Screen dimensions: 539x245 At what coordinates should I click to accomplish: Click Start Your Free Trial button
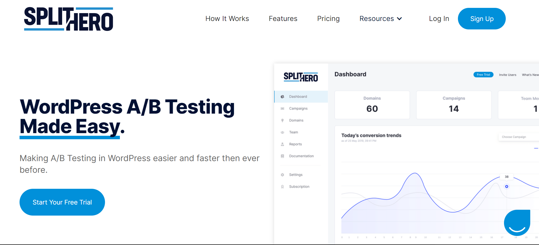point(62,202)
